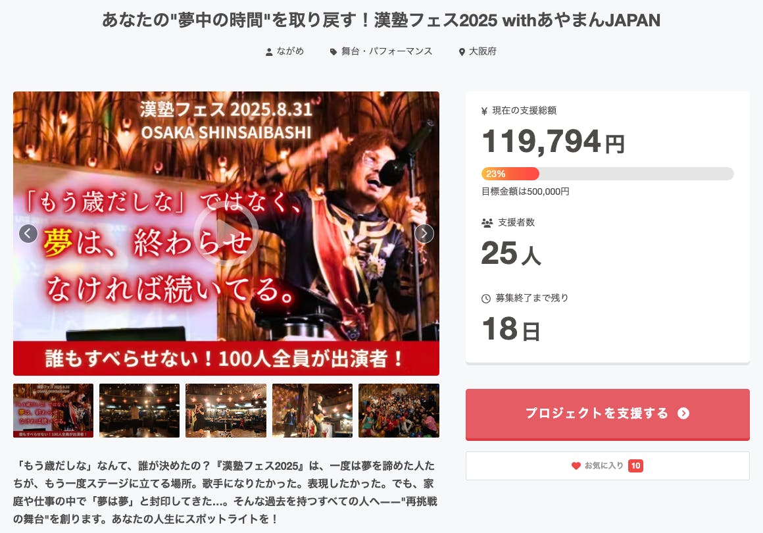This screenshot has width=763, height=533.
Task: Advance carousel with right arrow
Action: 424,234
